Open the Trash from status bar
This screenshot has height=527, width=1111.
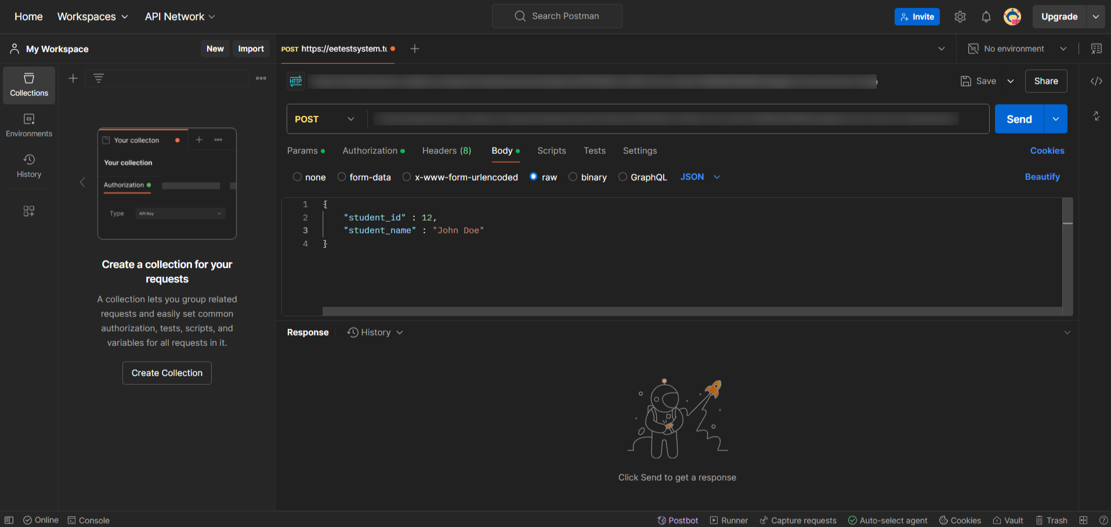tap(1051, 520)
